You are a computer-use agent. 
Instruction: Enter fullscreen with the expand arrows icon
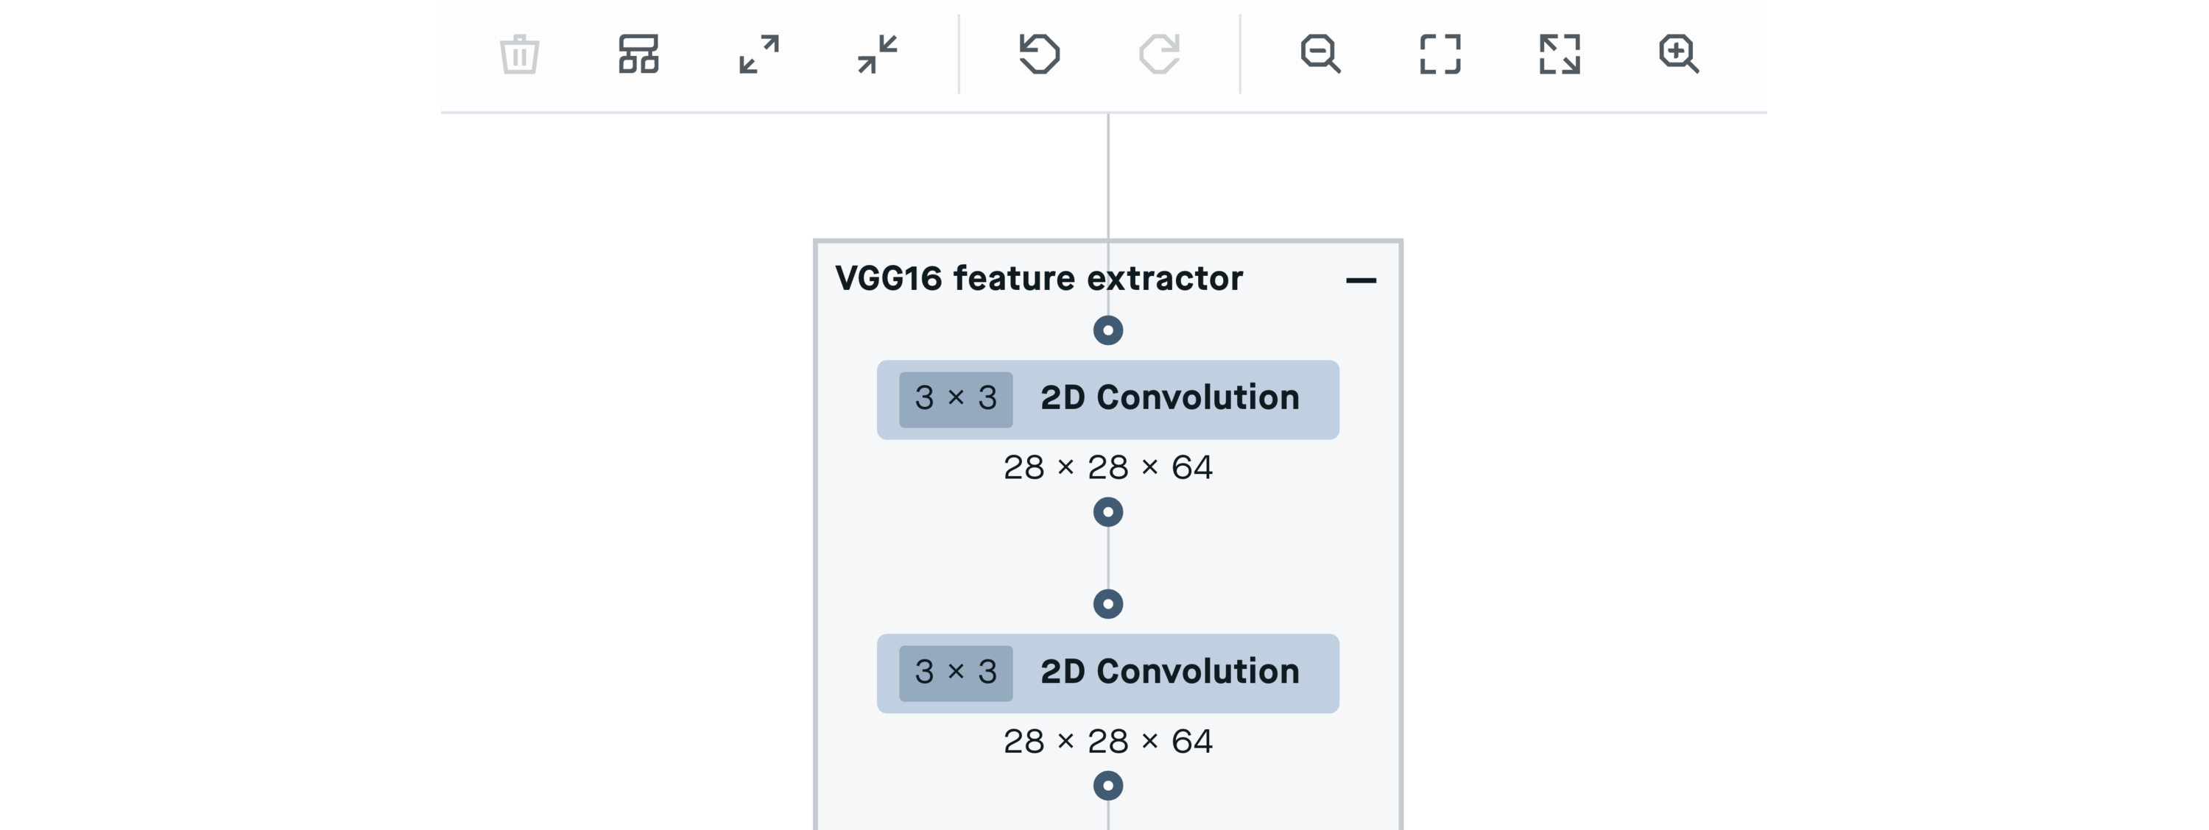(x=1559, y=54)
